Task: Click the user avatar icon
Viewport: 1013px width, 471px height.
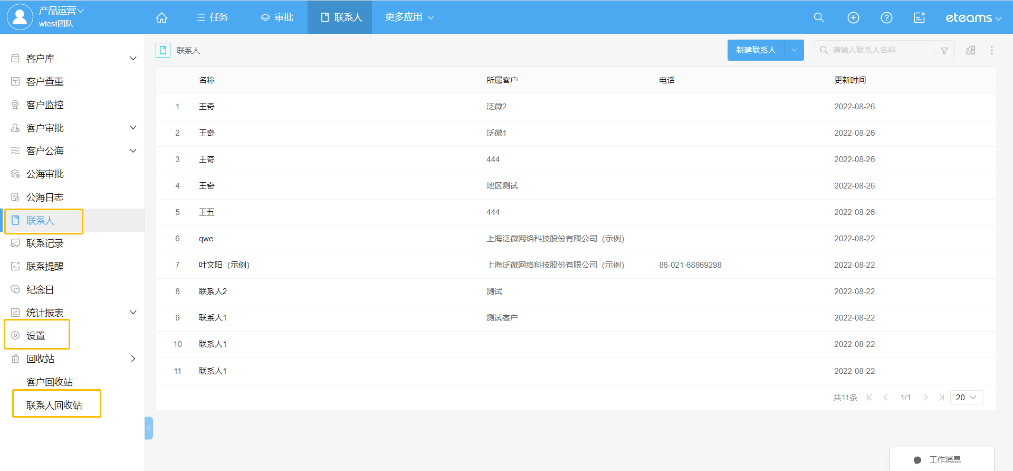Action: pos(20,17)
